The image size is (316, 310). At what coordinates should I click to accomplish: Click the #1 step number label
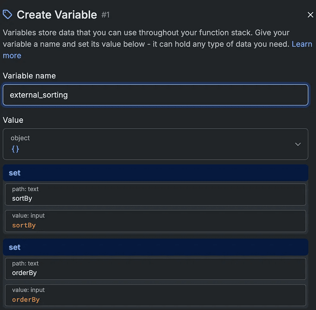coord(106,15)
